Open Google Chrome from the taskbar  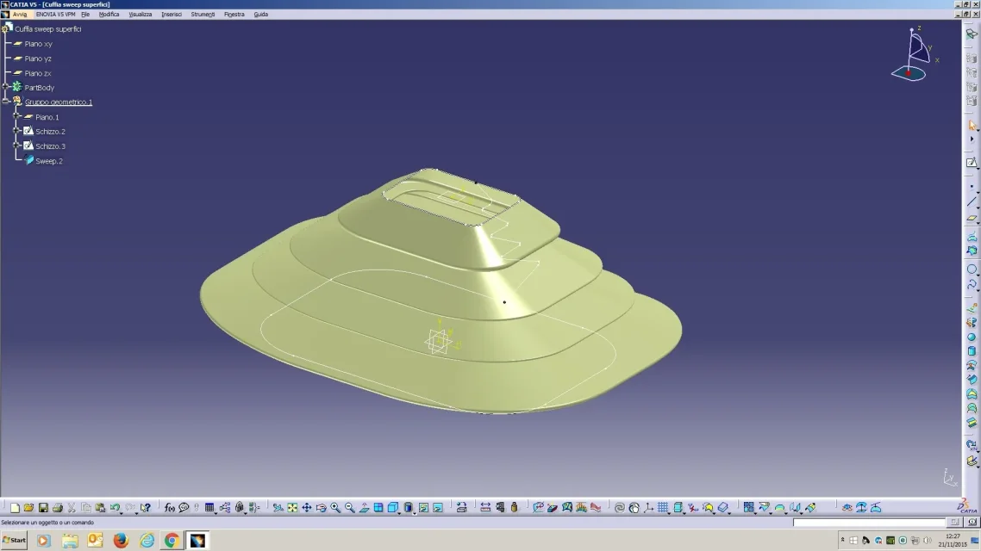[172, 541]
